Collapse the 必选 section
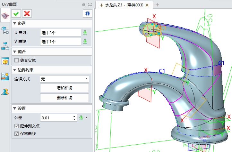This screenshot has width=232, height=152. [14, 23]
